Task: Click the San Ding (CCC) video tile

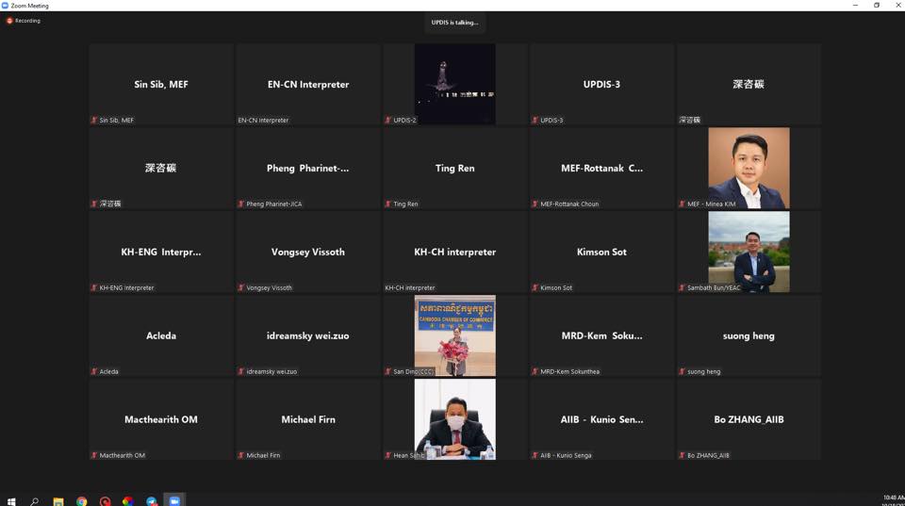Action: [x=454, y=335]
